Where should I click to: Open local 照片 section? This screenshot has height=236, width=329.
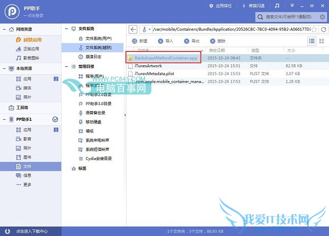point(24,97)
